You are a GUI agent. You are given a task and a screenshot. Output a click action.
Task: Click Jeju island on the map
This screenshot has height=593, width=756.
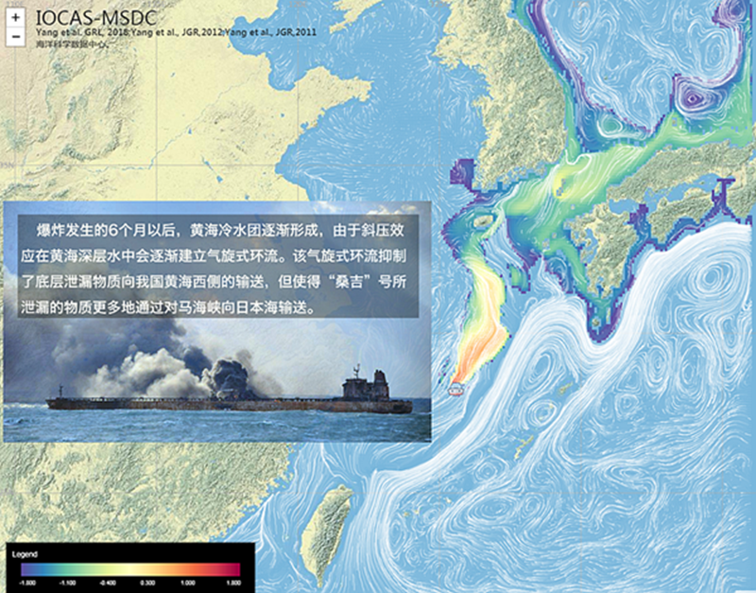pyautogui.click(x=482, y=220)
